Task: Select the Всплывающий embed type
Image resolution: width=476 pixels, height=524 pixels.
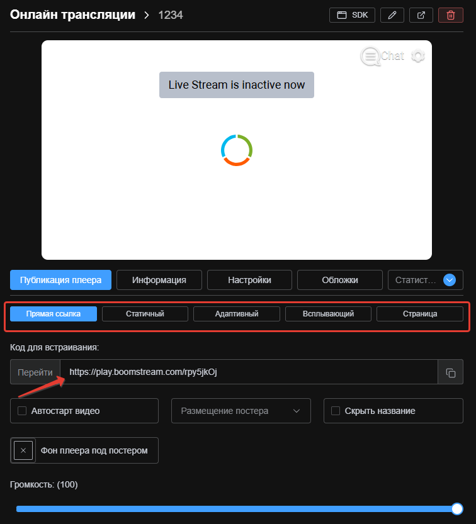Action: (x=328, y=314)
